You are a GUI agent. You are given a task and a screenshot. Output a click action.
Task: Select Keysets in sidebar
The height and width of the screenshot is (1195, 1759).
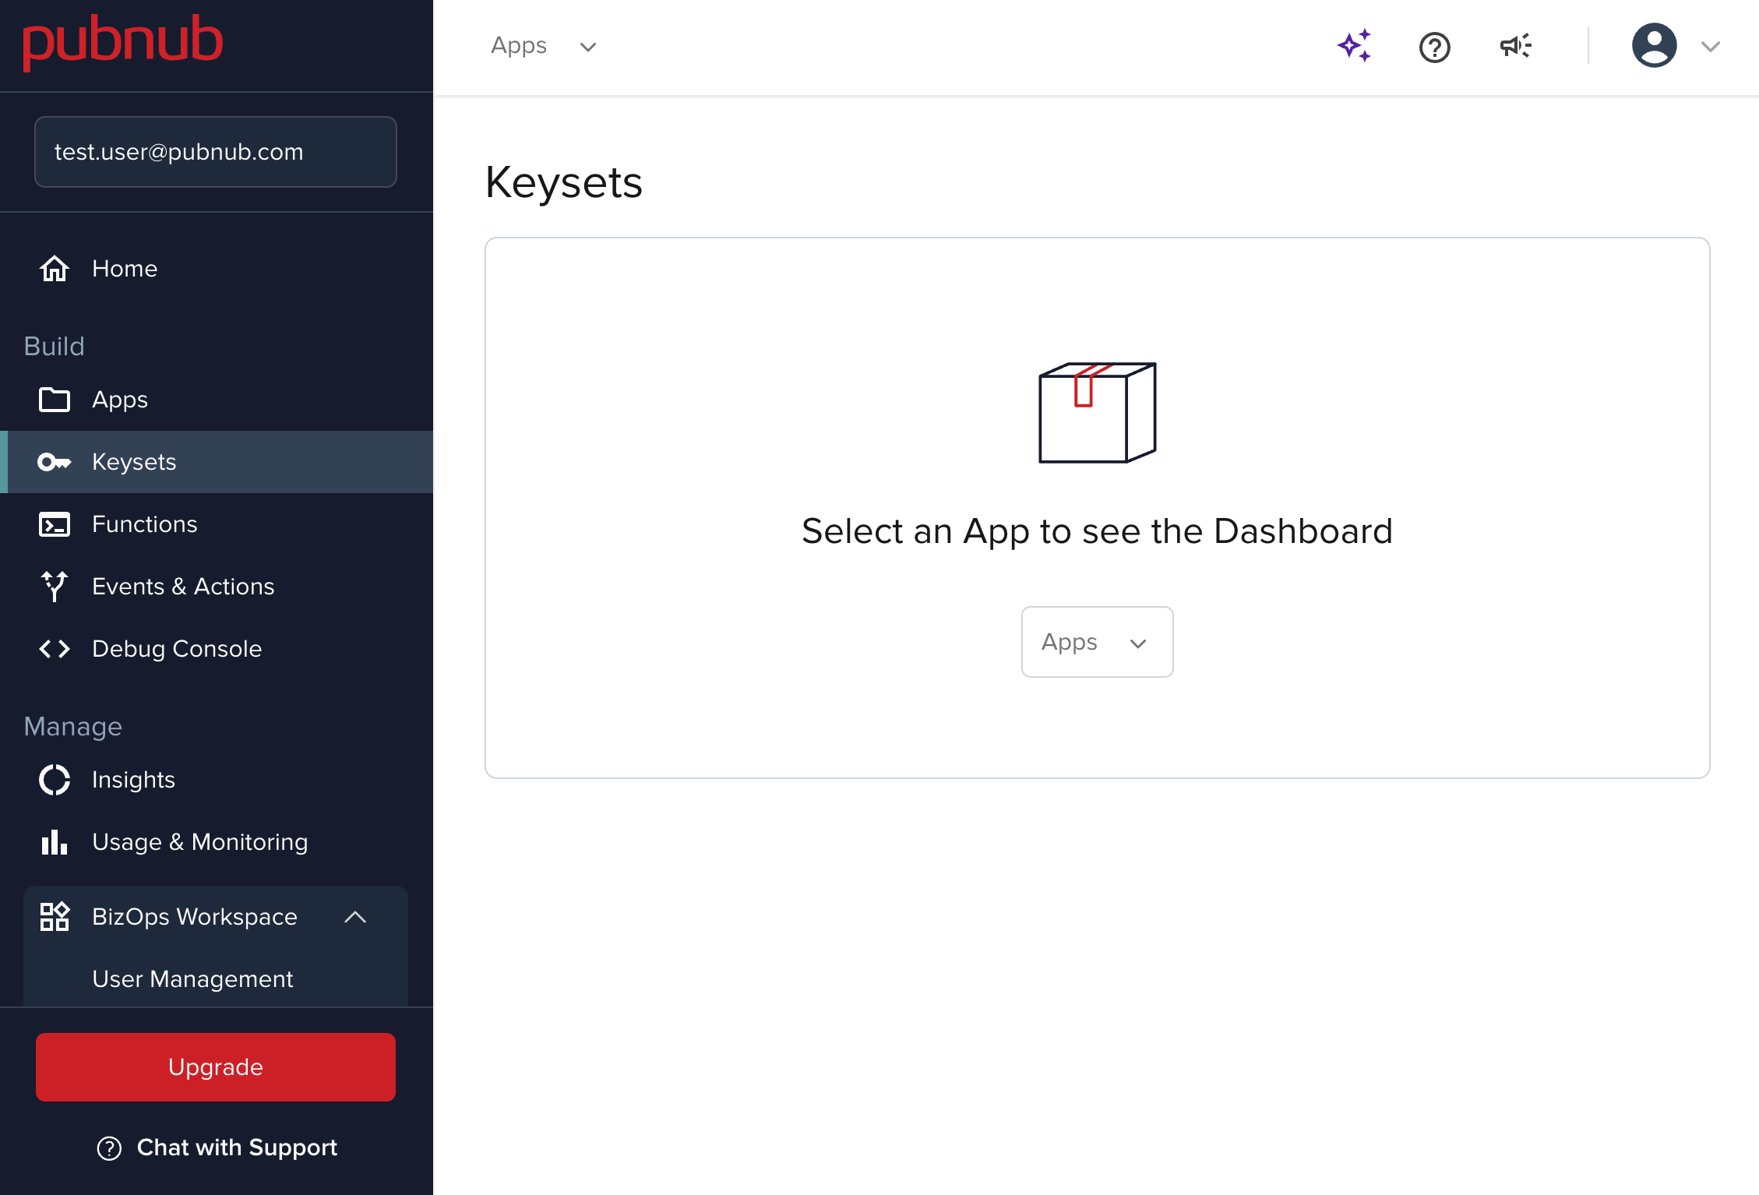[x=217, y=462]
